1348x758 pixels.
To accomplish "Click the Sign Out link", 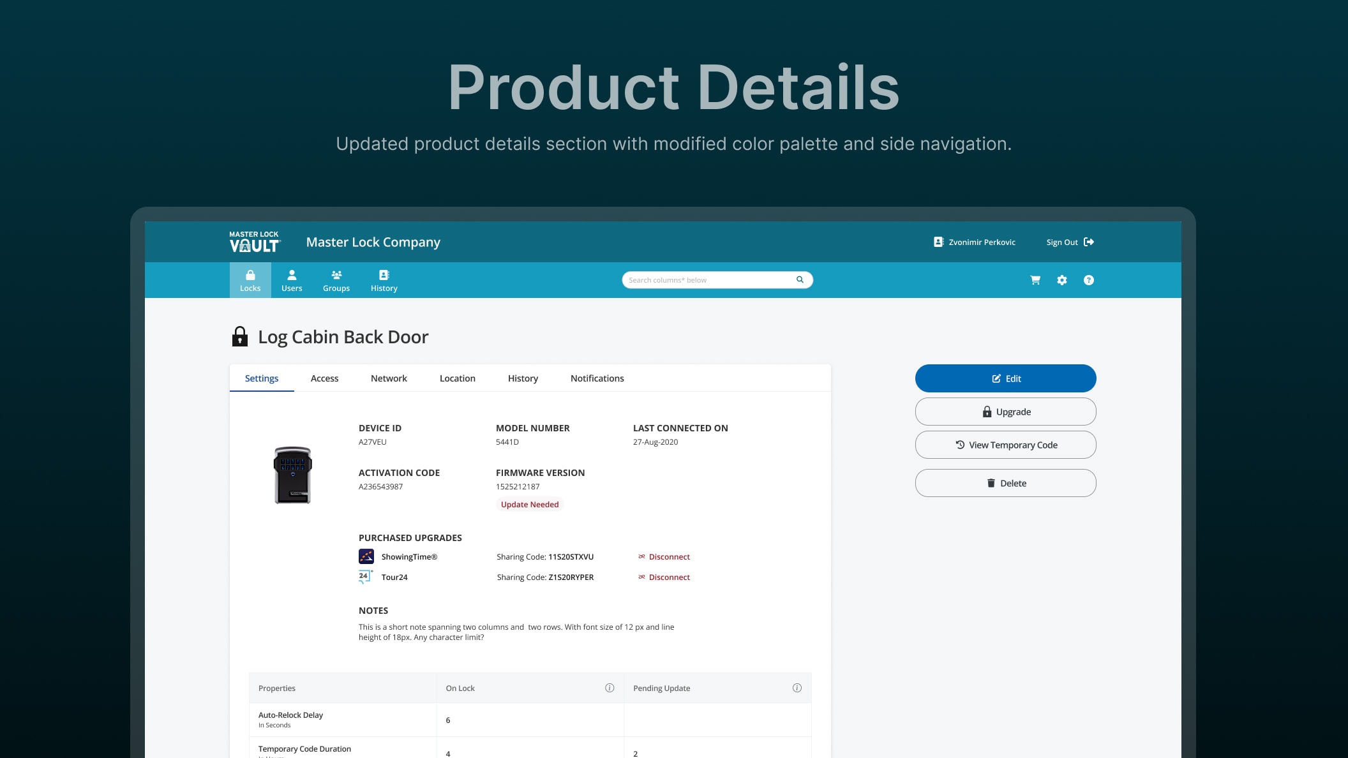I will click(1070, 242).
